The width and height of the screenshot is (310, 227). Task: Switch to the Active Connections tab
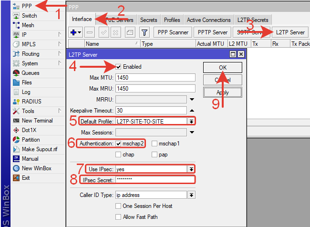coord(209,20)
